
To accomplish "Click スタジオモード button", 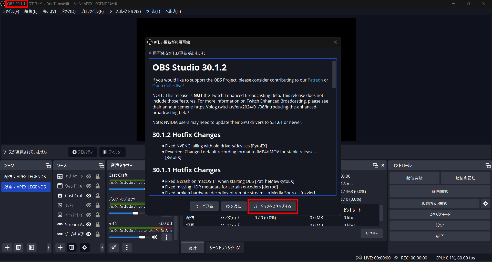I will pos(440,215).
